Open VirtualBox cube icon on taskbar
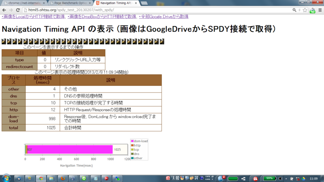The width and height of the screenshot is (324, 182). coord(73,178)
